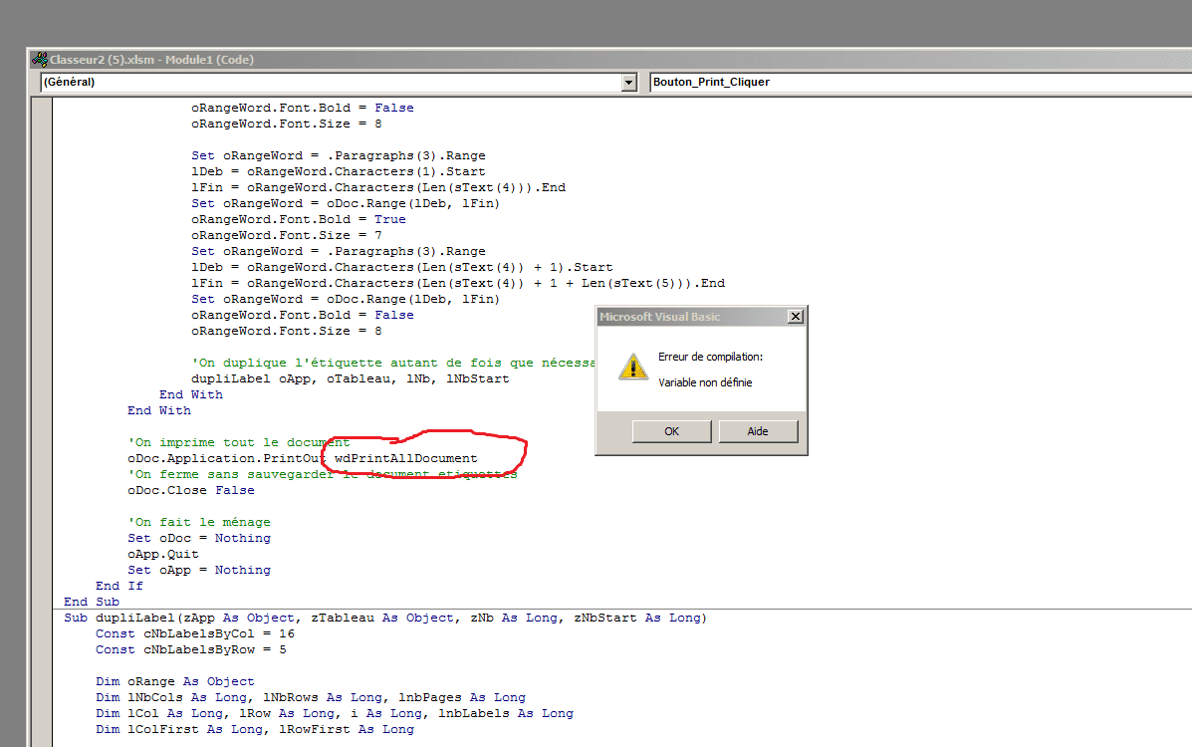Place cursor on the Sub dupliLabel declaration
The image size is (1192, 747).
click(383, 618)
